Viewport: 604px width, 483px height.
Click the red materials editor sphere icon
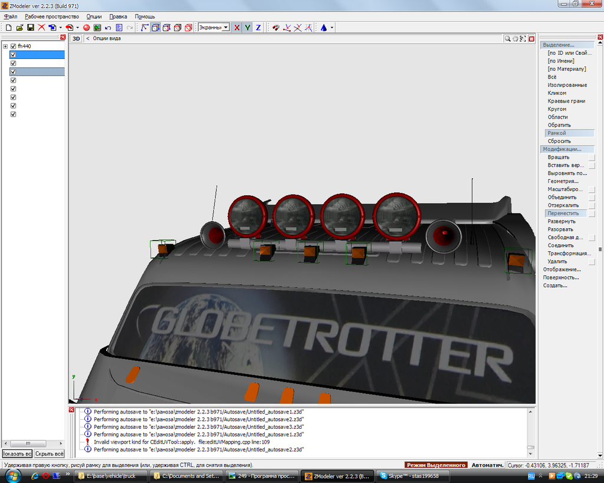pos(86,28)
